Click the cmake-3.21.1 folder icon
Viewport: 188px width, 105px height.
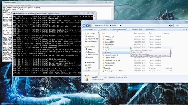coord(103,39)
